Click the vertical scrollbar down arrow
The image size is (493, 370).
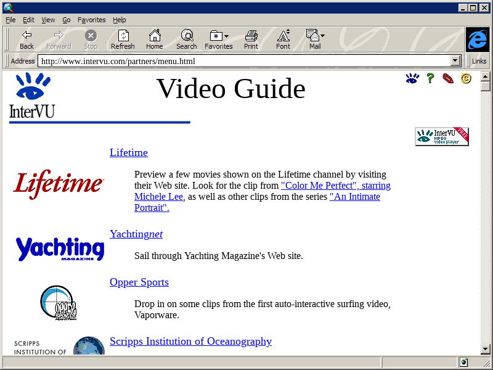[x=486, y=349]
